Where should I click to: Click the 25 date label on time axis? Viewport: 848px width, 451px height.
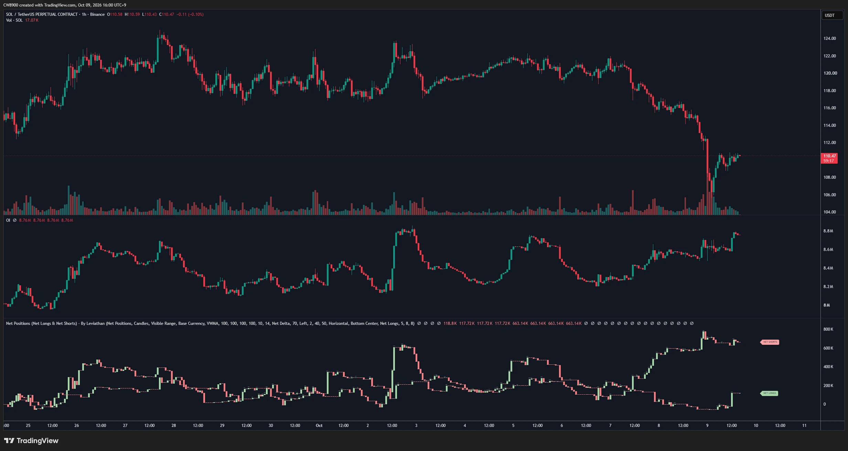(28, 426)
